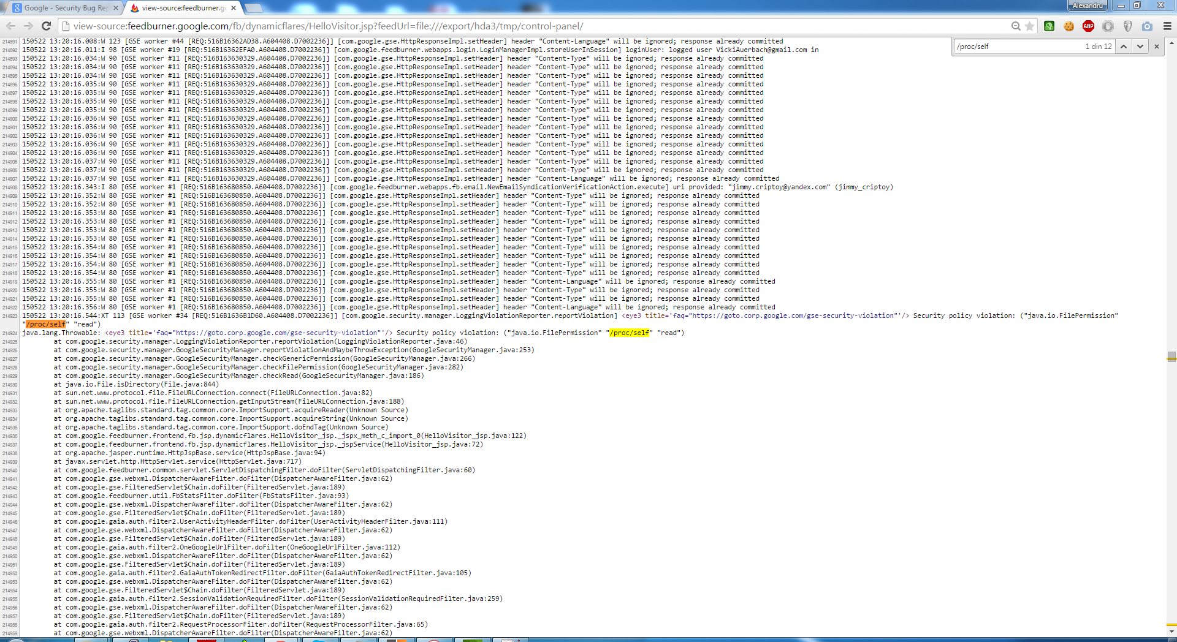Click the orange highlighted /proc/self at line start
This screenshot has width=1177, height=642.
click(46, 324)
